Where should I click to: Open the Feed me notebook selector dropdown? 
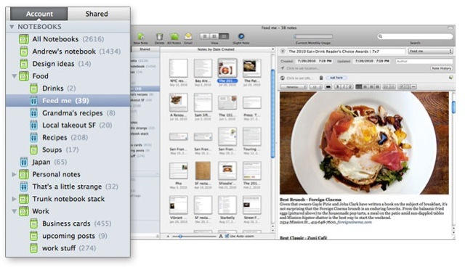click(430, 52)
